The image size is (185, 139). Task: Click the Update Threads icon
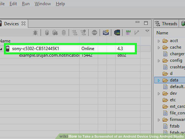pyautogui.click(x=74, y=33)
